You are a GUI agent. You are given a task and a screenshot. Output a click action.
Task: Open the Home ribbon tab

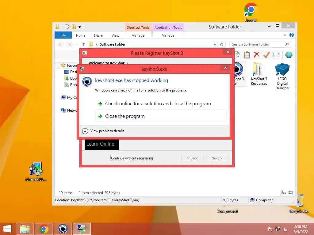click(81, 35)
